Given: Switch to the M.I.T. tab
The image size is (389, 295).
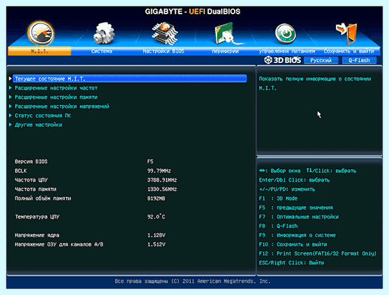Looking at the screenshot, I should (40, 51).
